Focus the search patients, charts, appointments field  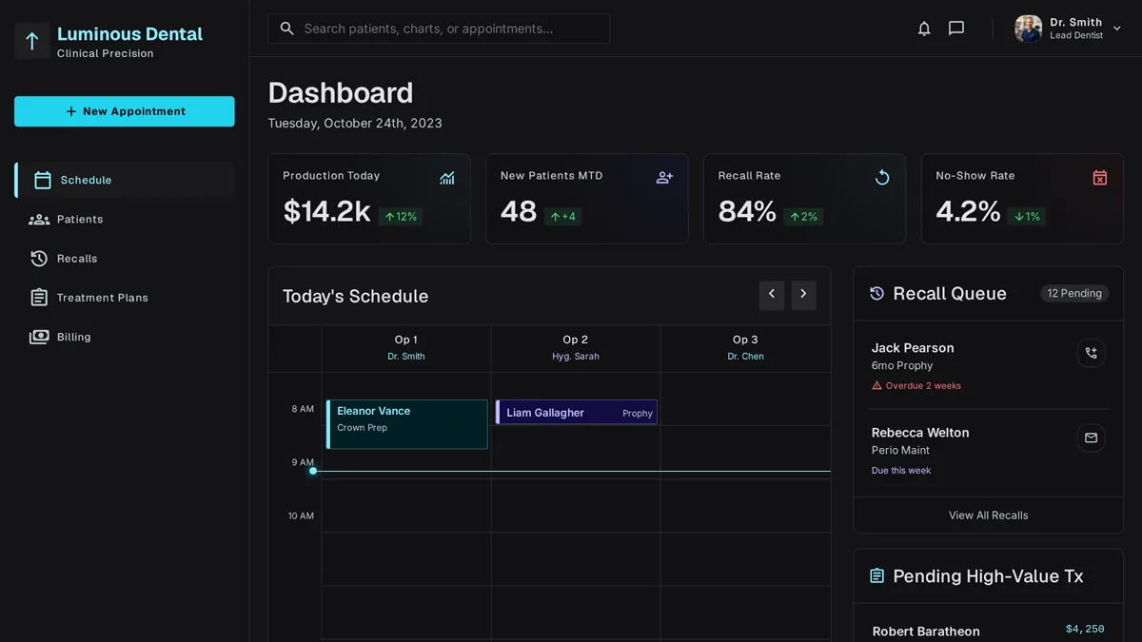439,29
